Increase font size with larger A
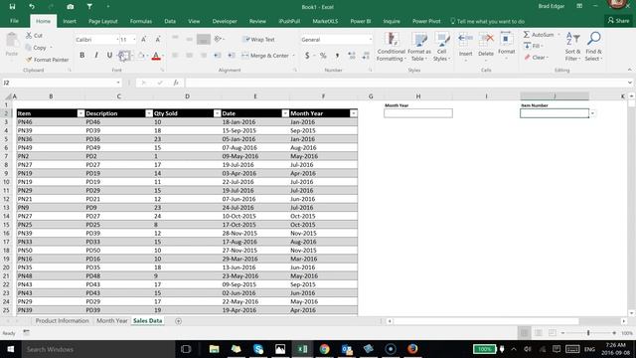 pos(143,40)
